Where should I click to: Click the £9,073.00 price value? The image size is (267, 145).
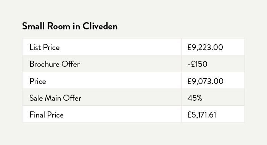pos(205,81)
